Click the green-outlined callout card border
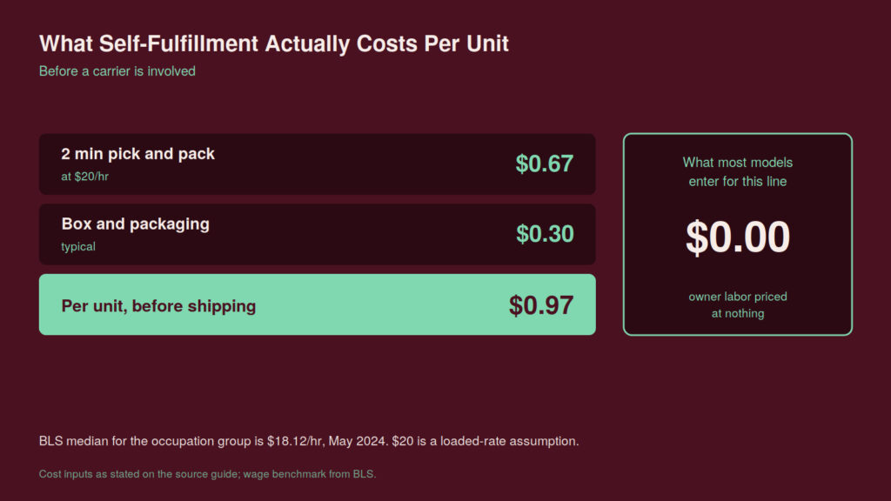Image resolution: width=891 pixels, height=501 pixels. [738, 134]
